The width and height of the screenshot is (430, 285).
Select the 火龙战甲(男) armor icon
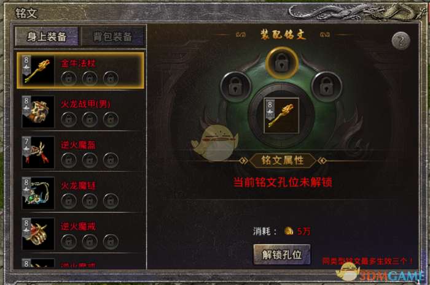point(38,112)
